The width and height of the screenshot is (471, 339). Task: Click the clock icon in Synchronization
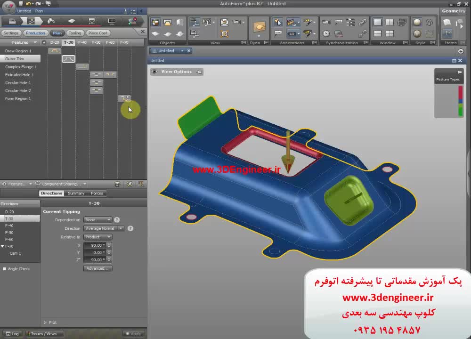point(326,33)
